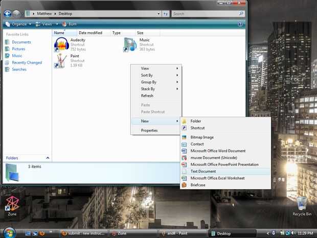The image size is (317, 238).
Task: Choose Text Document in New submenu
Action: (225, 171)
